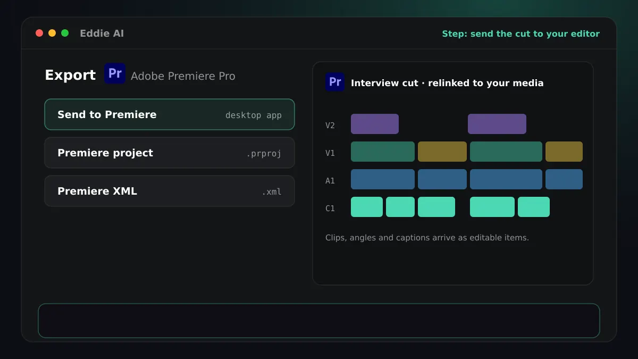Click the "Export" heading

70,75
